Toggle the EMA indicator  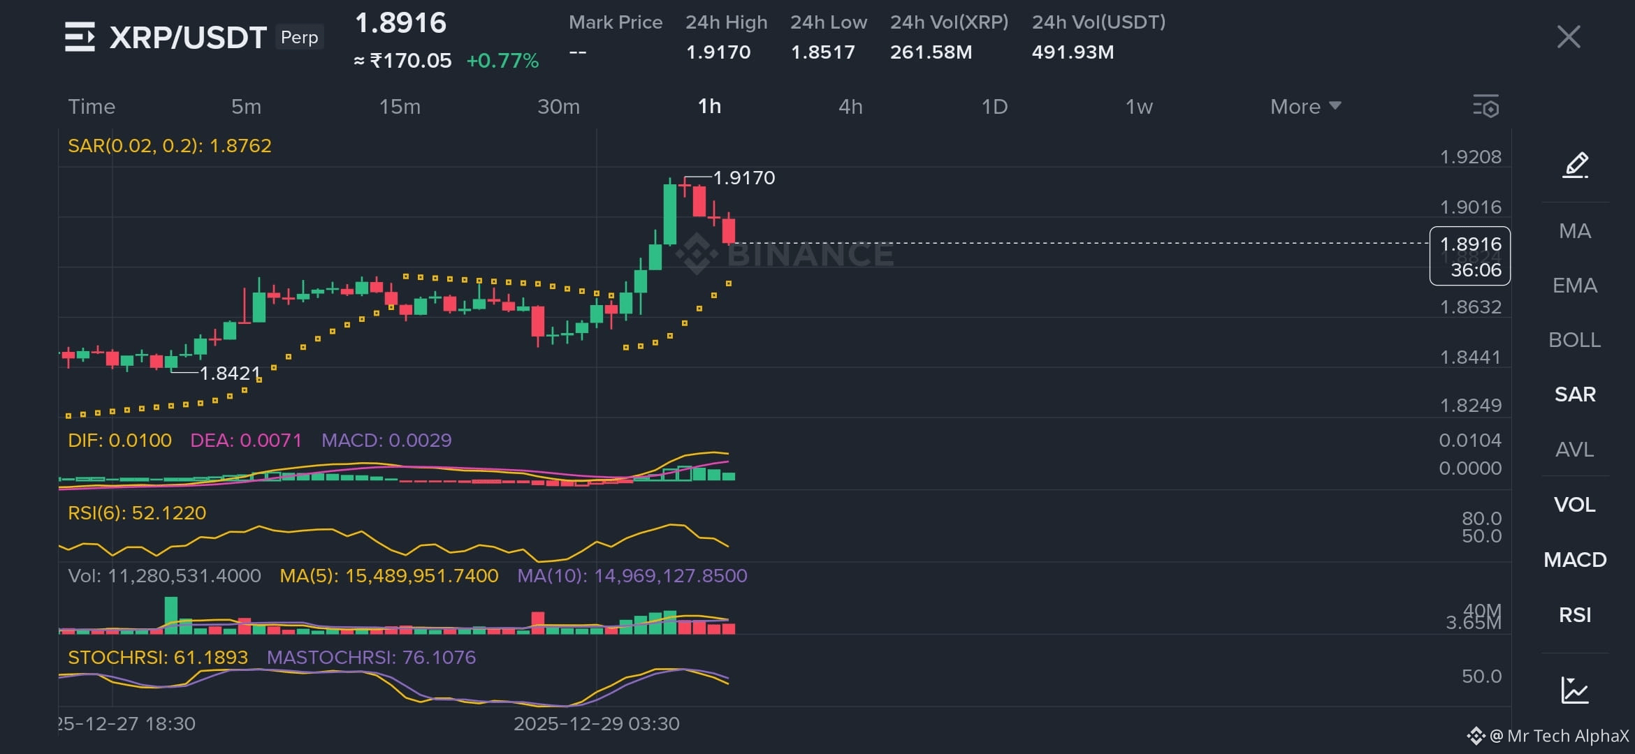coord(1575,286)
